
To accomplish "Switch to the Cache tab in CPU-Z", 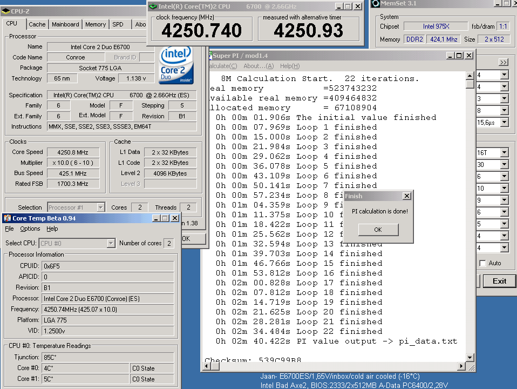I will coord(37,24).
